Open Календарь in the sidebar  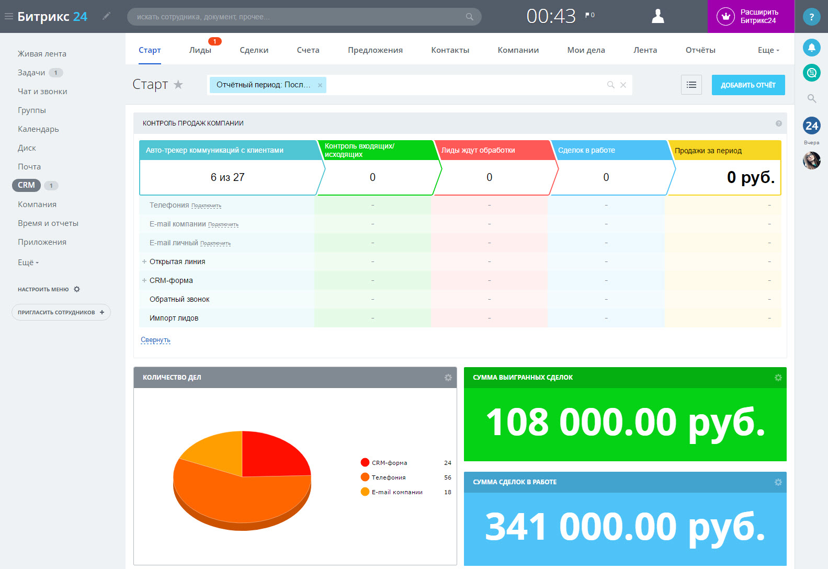[x=38, y=129]
